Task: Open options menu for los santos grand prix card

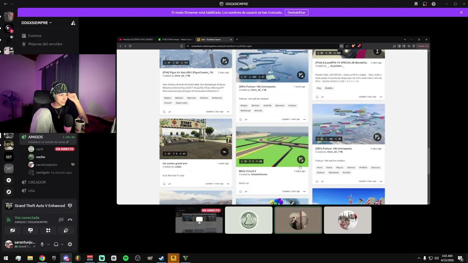Action: tap(228, 184)
